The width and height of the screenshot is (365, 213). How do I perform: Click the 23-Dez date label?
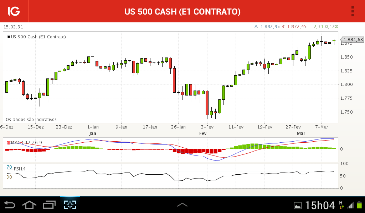(x=64, y=127)
